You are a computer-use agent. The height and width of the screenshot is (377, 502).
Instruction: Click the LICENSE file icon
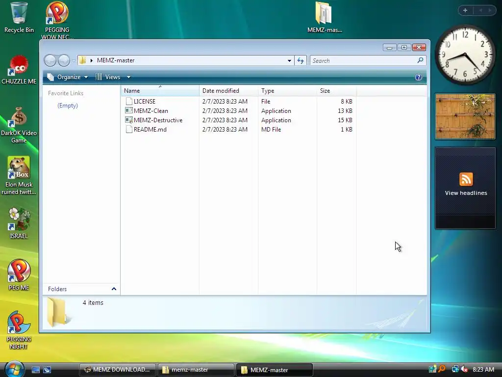(x=129, y=101)
